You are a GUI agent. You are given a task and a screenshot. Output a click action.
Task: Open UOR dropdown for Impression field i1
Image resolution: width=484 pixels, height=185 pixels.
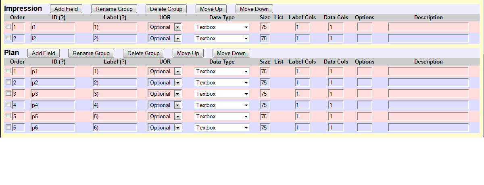(165, 27)
